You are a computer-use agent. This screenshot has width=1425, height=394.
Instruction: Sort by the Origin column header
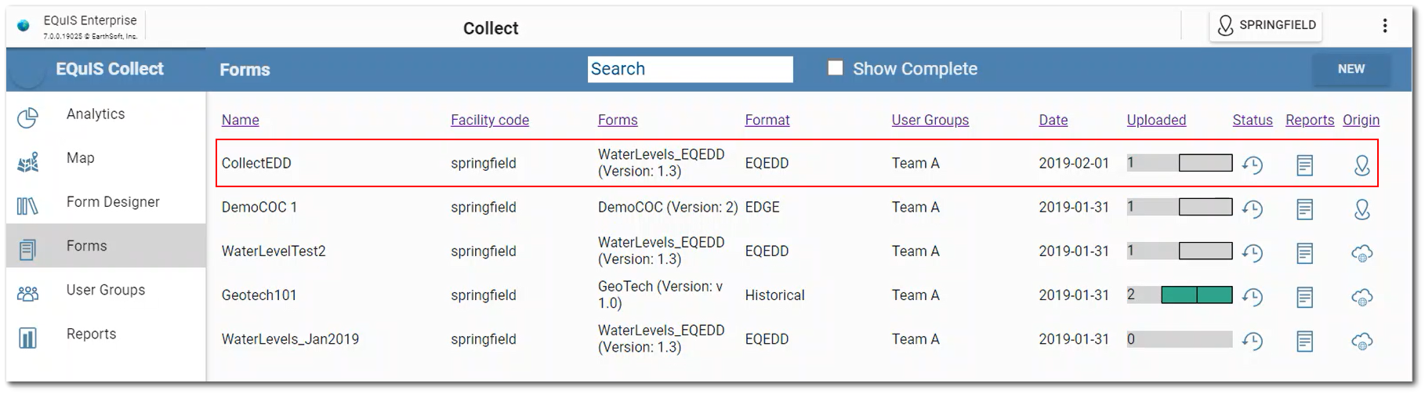coord(1362,120)
